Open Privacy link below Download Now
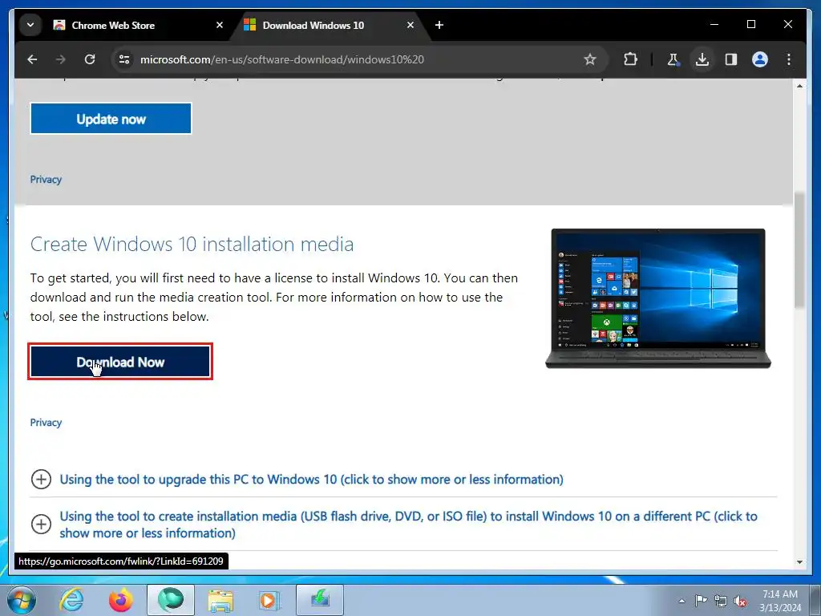Viewport: 821px width, 616px height. [46, 423]
